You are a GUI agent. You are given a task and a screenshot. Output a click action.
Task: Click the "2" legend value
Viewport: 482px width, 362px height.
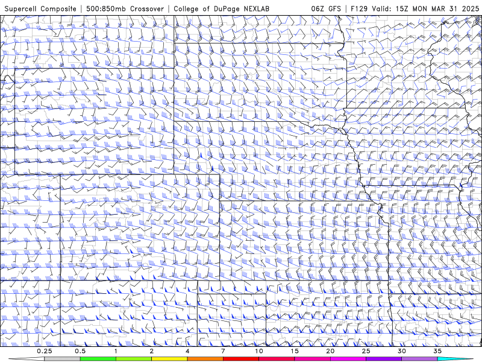pos(152,351)
